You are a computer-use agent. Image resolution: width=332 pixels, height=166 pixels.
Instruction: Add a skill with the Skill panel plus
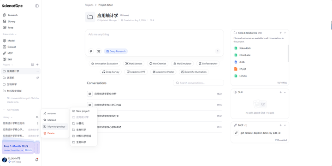click(x=281, y=92)
